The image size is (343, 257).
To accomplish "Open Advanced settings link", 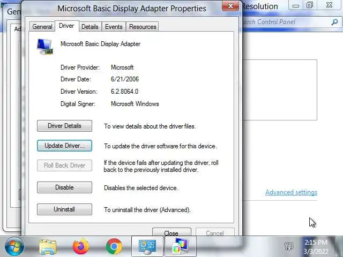I will pos(291,192).
